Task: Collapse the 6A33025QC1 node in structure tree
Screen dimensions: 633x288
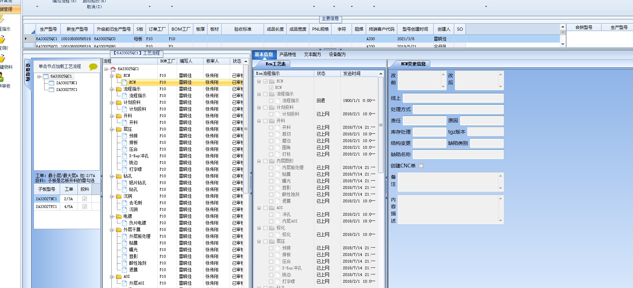Action: pyautogui.click(x=39, y=76)
